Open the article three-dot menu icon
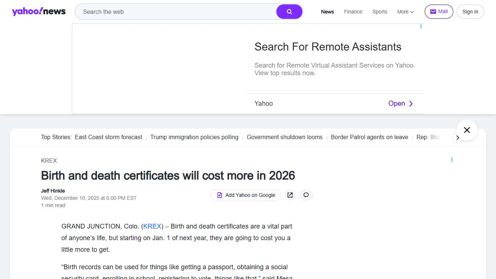Image resolution: width=496 pixels, height=279 pixels. click(x=452, y=159)
